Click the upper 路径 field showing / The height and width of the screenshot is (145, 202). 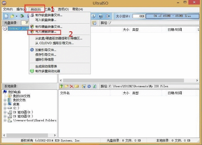[x=154, y=23]
